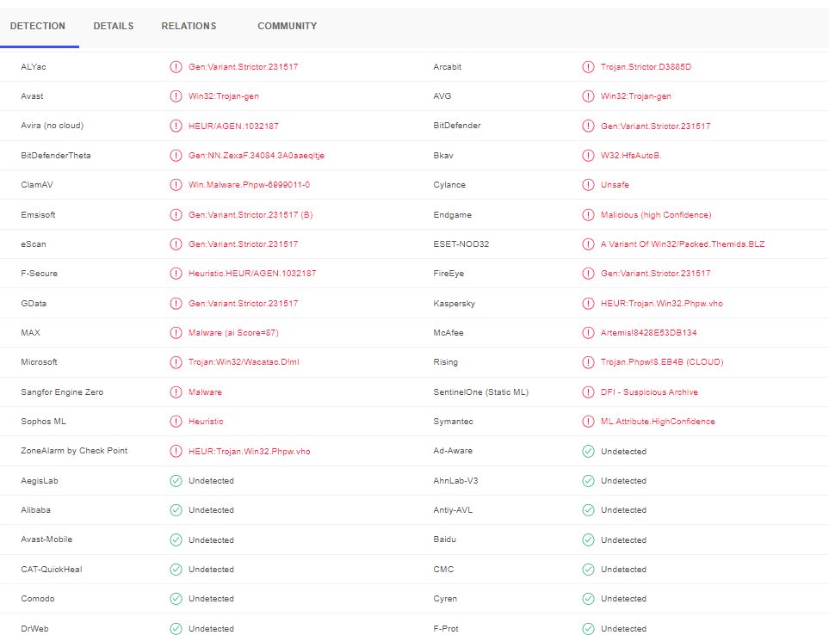Viewport: 829px width, 635px height.
Task: Click the F-Prot vendor name
Action: (x=446, y=629)
